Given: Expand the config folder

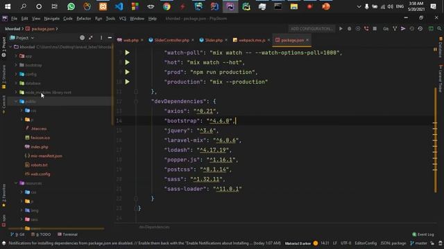Looking at the screenshot, I should (x=16, y=74).
